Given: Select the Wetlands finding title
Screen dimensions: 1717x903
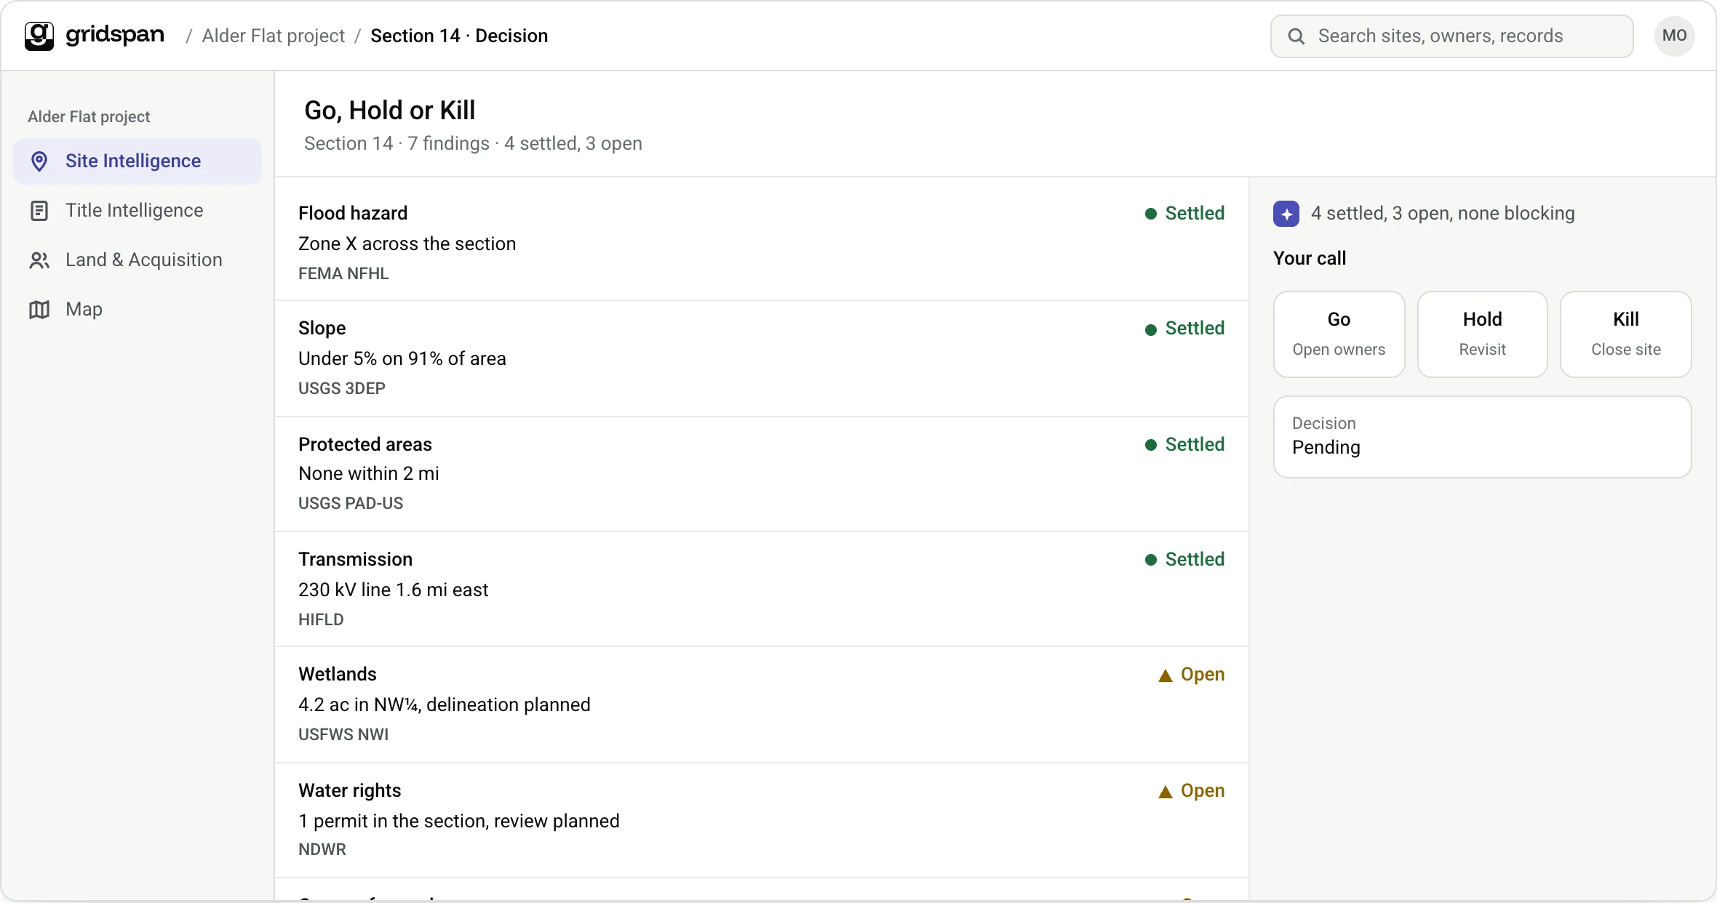Looking at the screenshot, I should pyautogui.click(x=338, y=674).
